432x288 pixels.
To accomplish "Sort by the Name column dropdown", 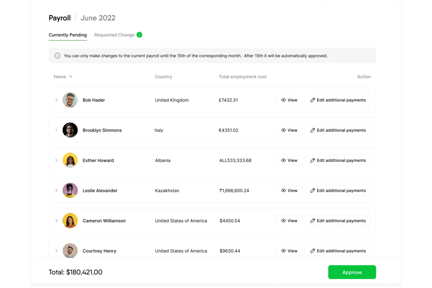I will 63,77.
